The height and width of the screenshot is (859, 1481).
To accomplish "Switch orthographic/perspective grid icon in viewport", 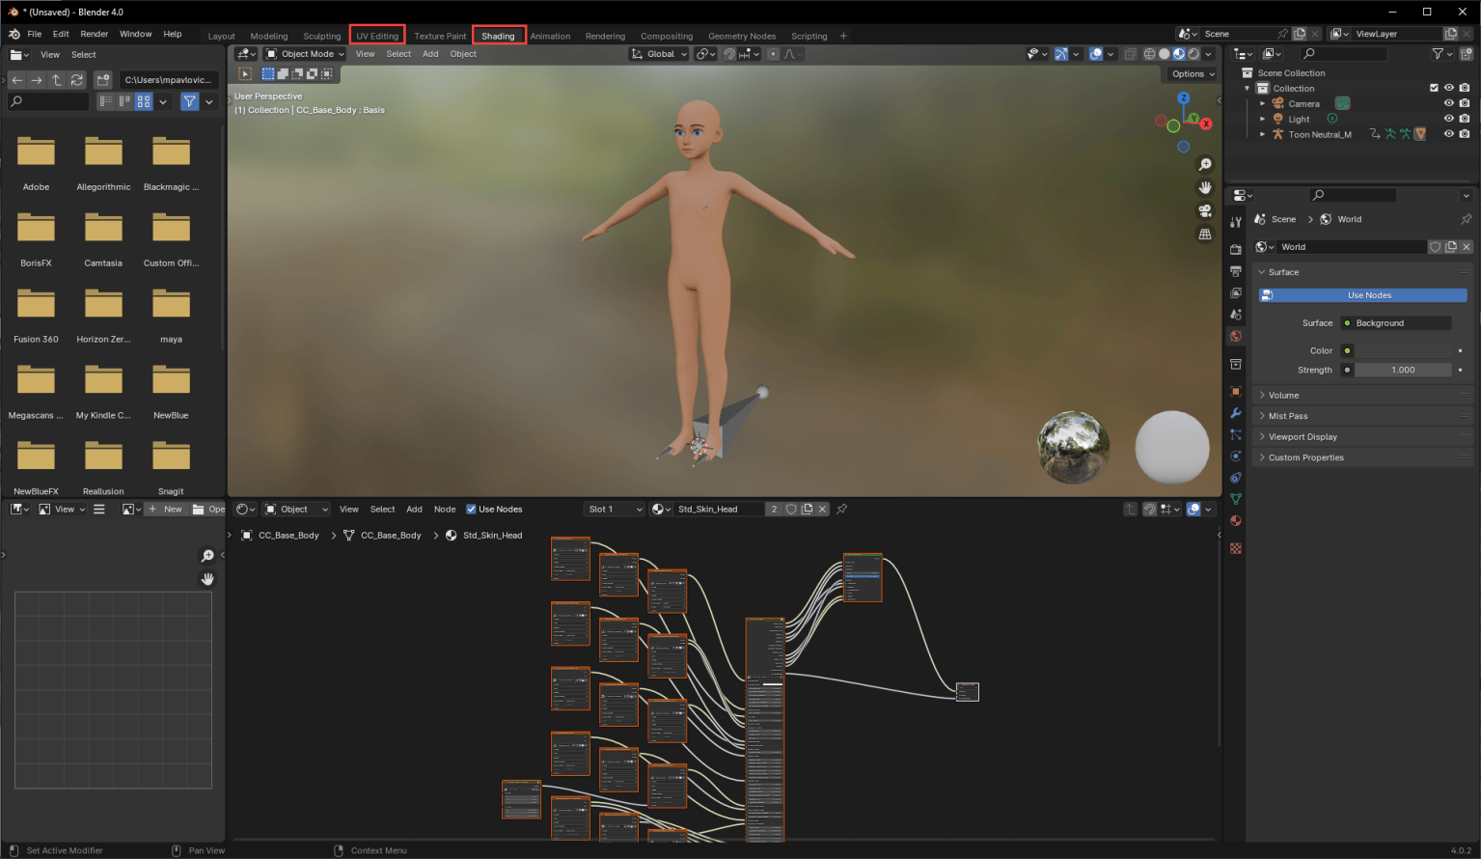I will [x=1205, y=234].
